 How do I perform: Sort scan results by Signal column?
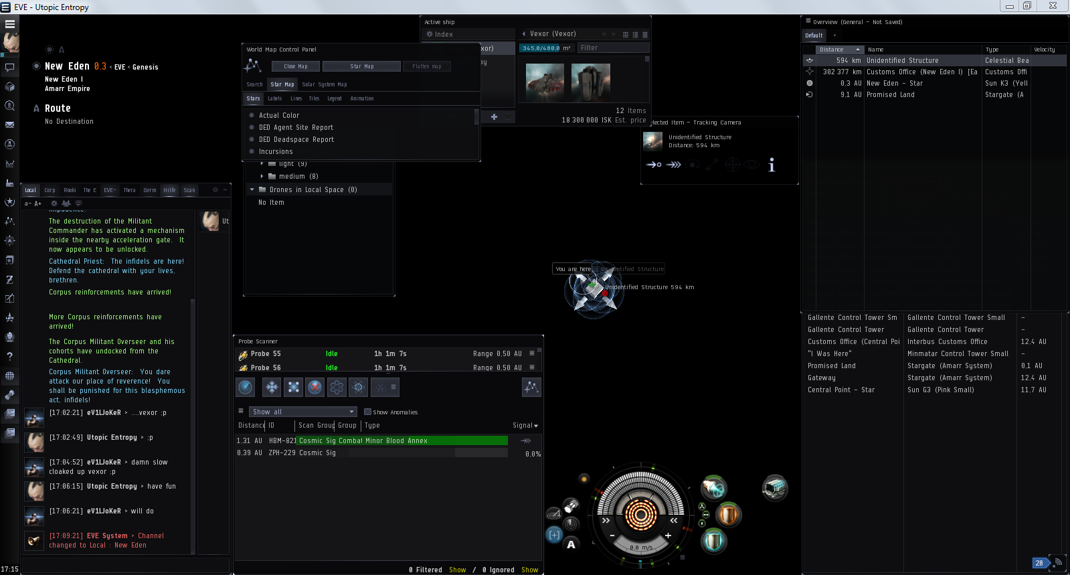(x=525, y=425)
